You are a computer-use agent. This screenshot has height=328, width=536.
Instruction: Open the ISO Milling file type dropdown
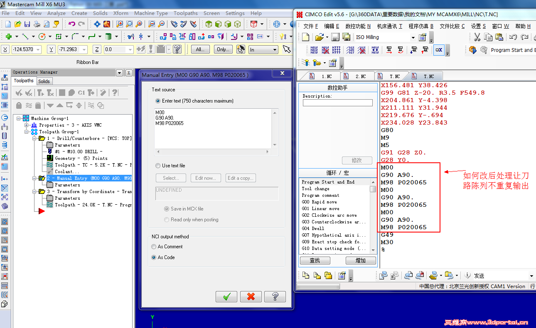pyautogui.click(x=413, y=37)
